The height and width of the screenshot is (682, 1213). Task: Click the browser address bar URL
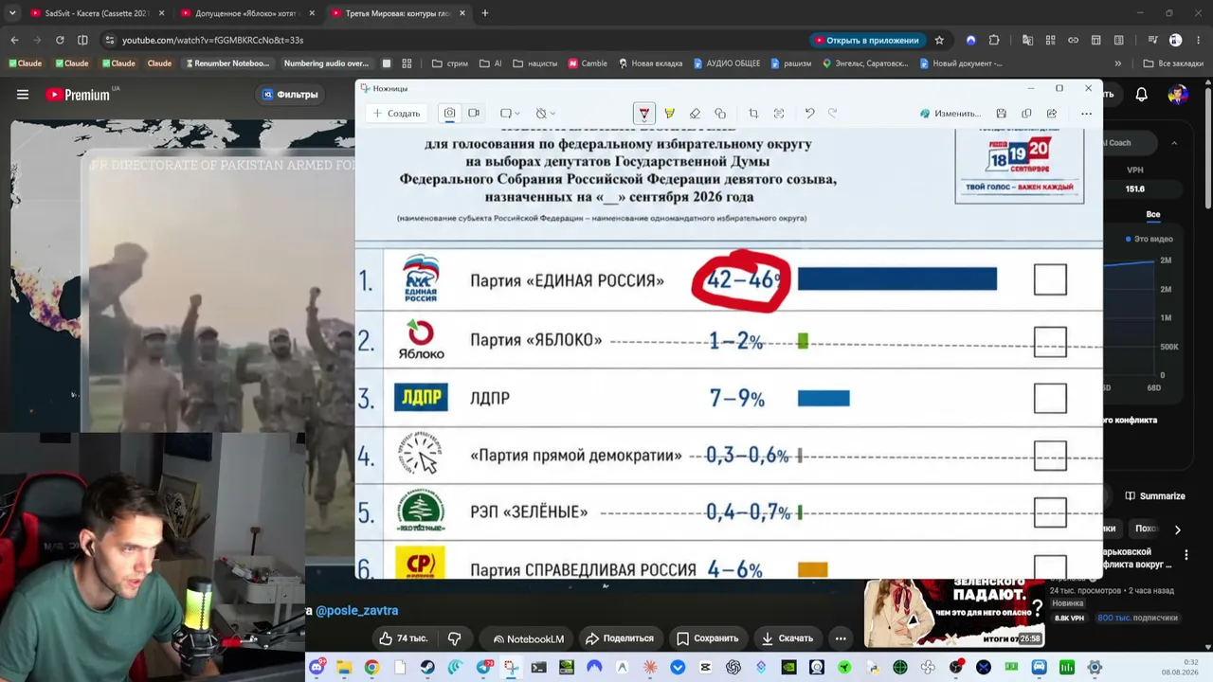(x=212, y=40)
